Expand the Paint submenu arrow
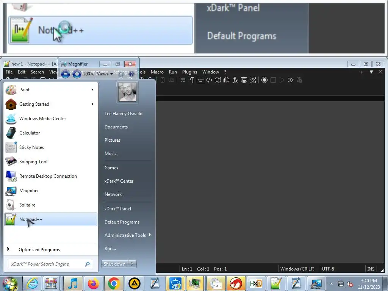This screenshot has height=291, width=388. [92, 89]
